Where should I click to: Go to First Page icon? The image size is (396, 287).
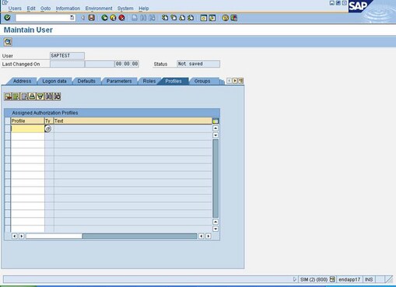point(165,18)
